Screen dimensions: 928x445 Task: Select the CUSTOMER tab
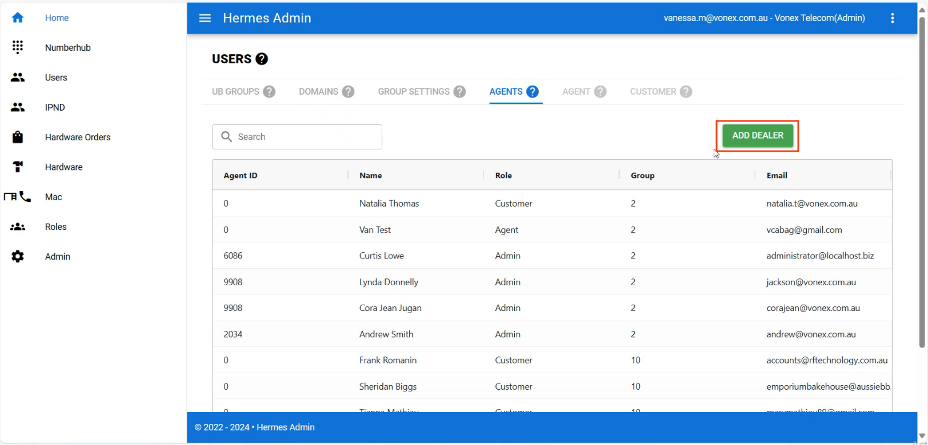pos(653,91)
